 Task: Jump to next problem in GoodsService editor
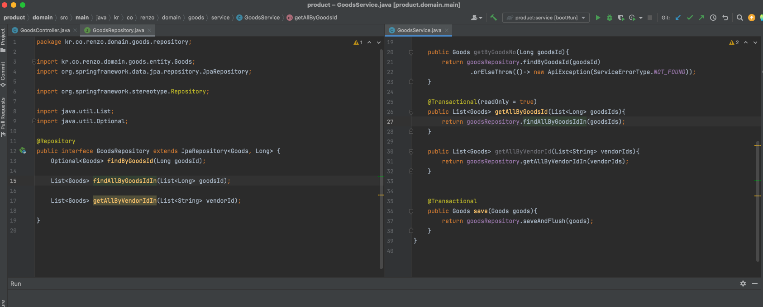[x=755, y=42]
